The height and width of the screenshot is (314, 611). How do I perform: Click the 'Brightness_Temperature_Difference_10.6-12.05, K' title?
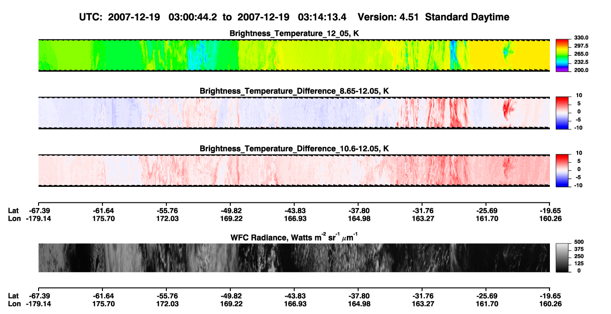pos(294,148)
